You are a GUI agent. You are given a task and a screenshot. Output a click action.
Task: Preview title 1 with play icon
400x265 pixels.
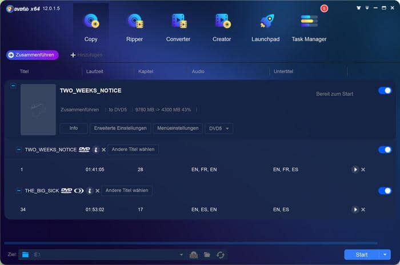click(355, 170)
